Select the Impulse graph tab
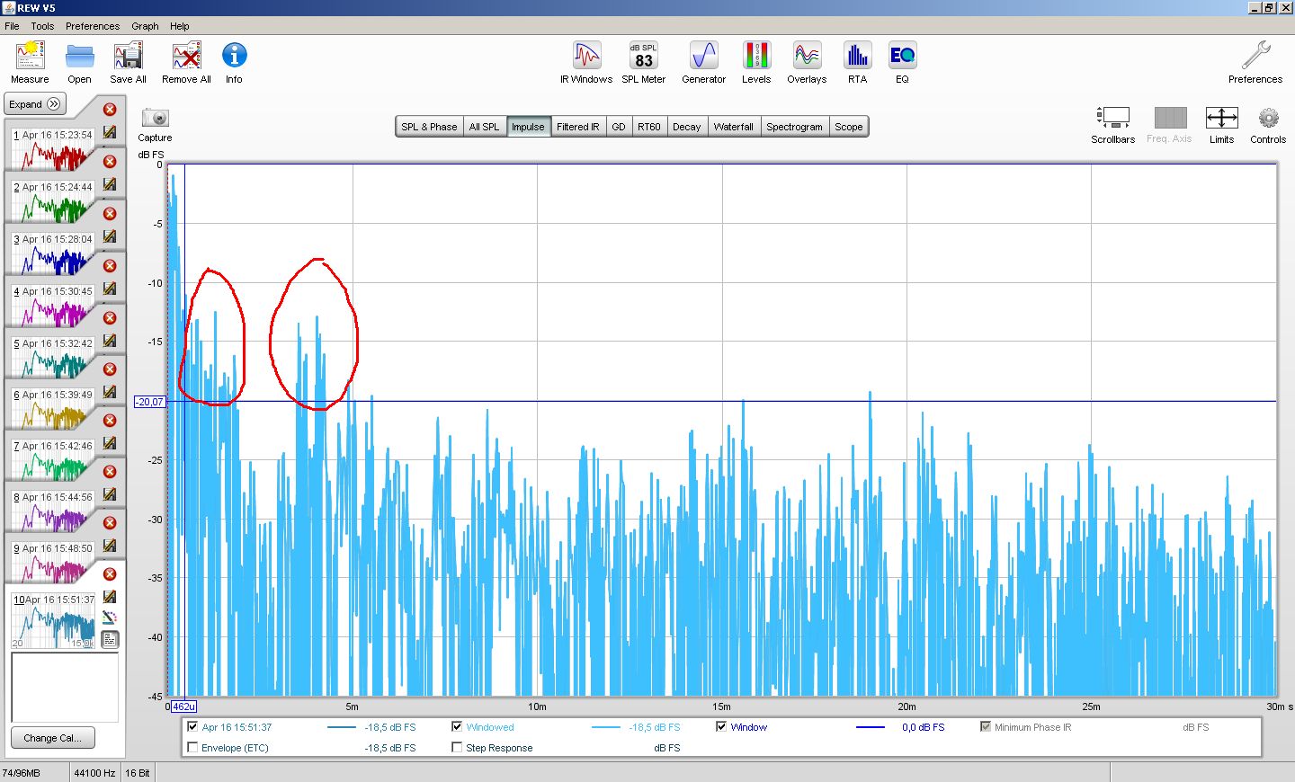Screen dimensions: 1295x782 coord(528,127)
